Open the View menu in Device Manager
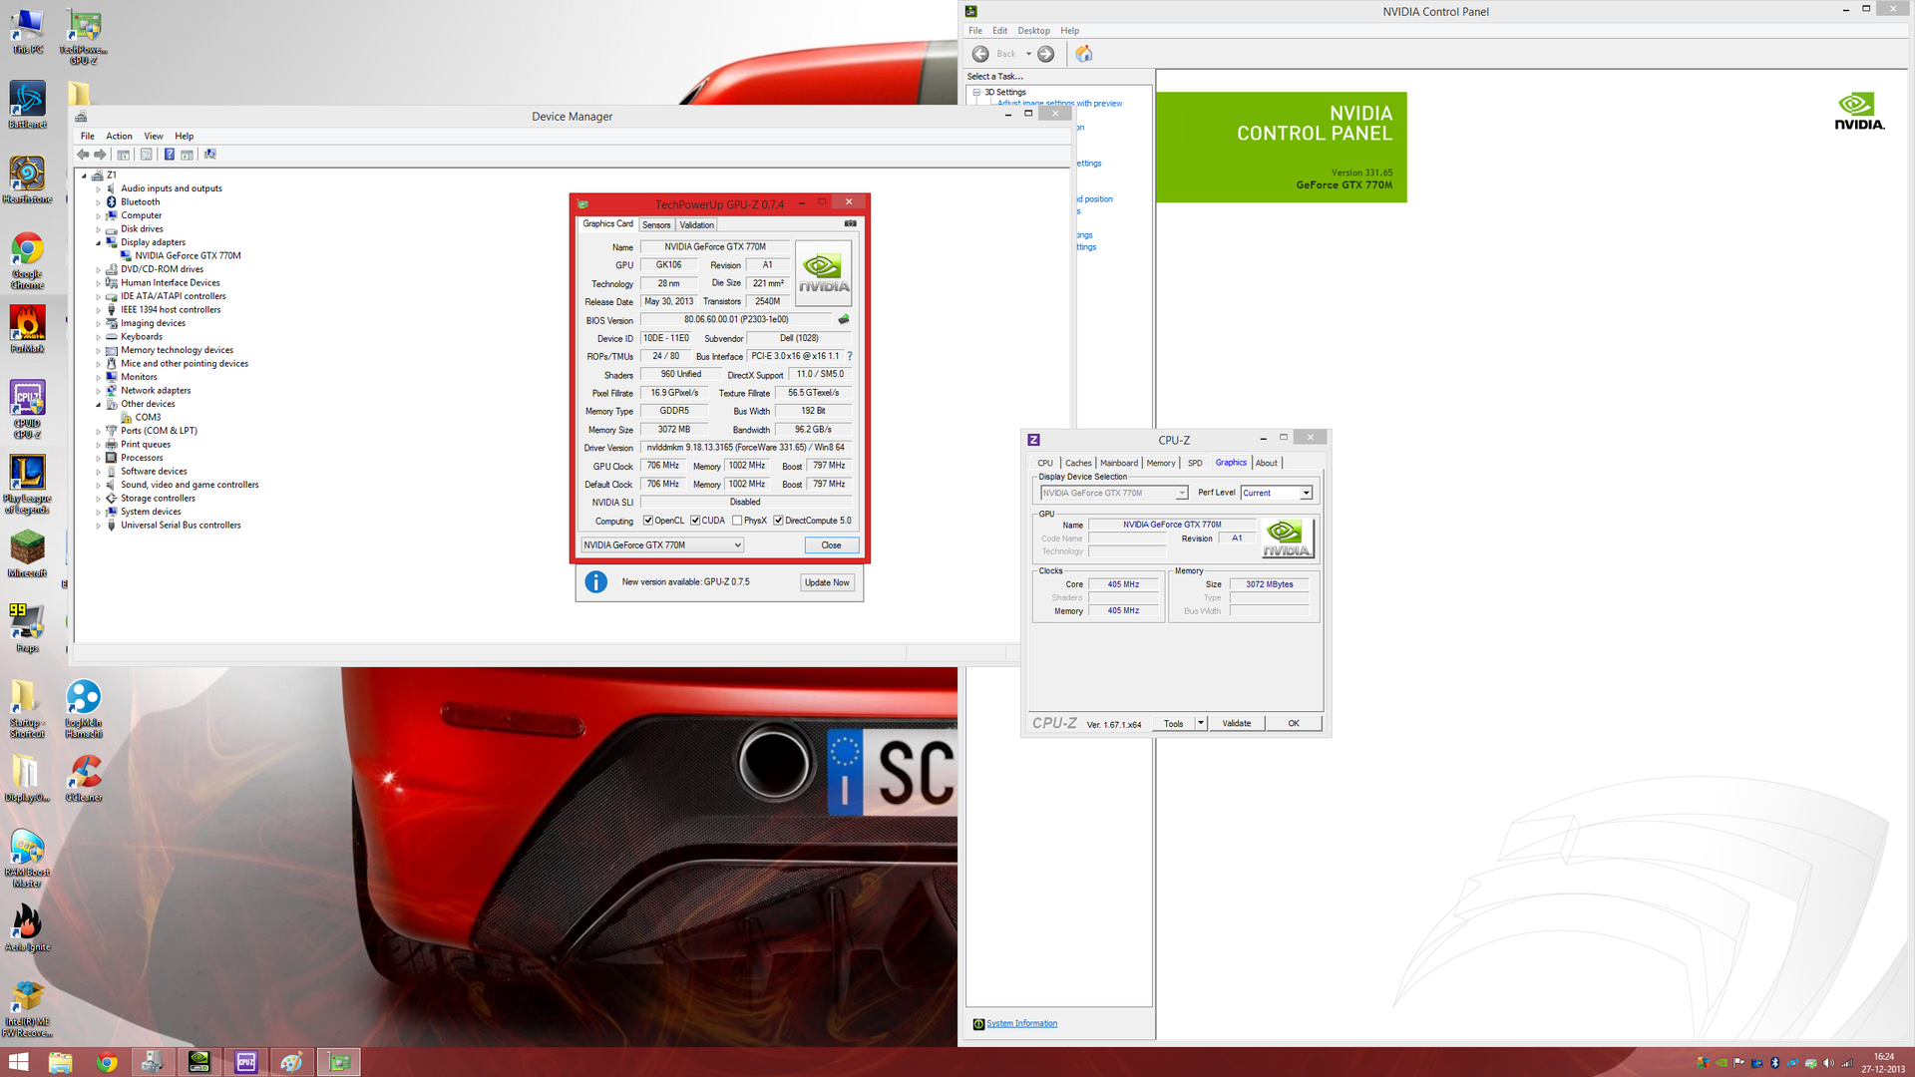Image resolution: width=1915 pixels, height=1077 pixels. [x=153, y=136]
